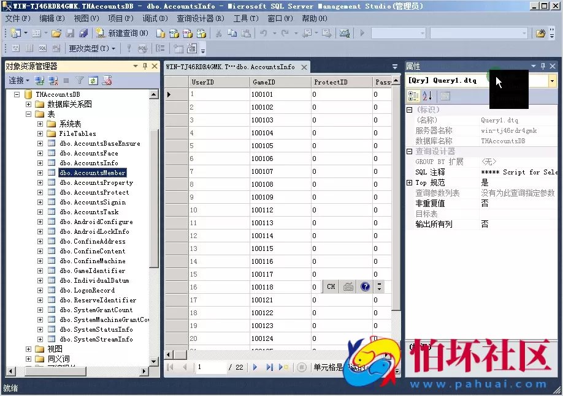Open the 更改类型 dropdown

tap(92, 48)
